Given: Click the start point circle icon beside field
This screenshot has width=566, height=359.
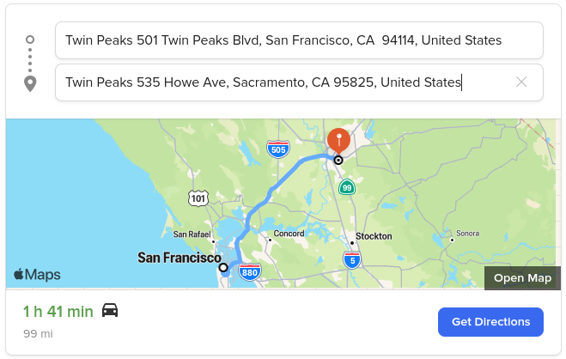Looking at the screenshot, I should pos(30,40).
